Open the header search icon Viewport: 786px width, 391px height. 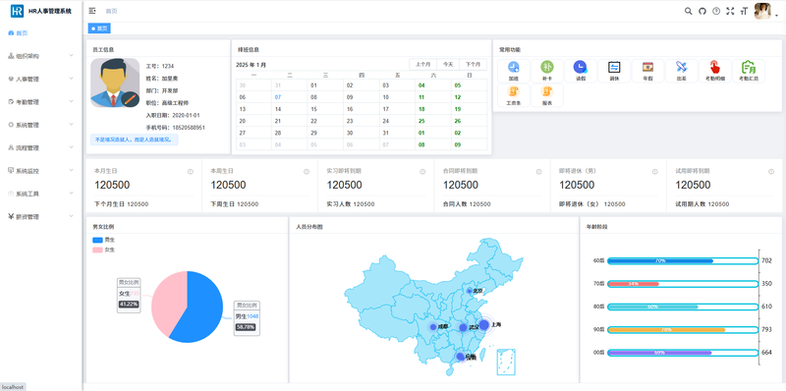click(x=689, y=11)
